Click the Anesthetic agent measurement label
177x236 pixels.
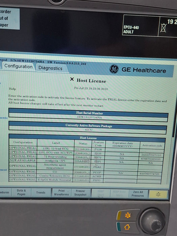tap(55, 166)
